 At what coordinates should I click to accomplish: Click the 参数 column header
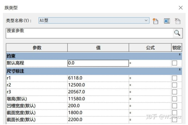coord(37,48)
